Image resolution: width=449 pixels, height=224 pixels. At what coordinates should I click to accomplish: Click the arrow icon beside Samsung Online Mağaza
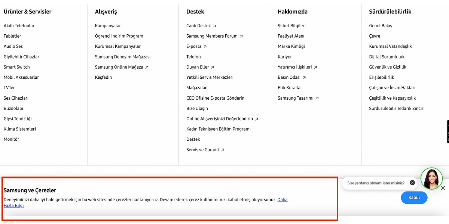point(147,68)
